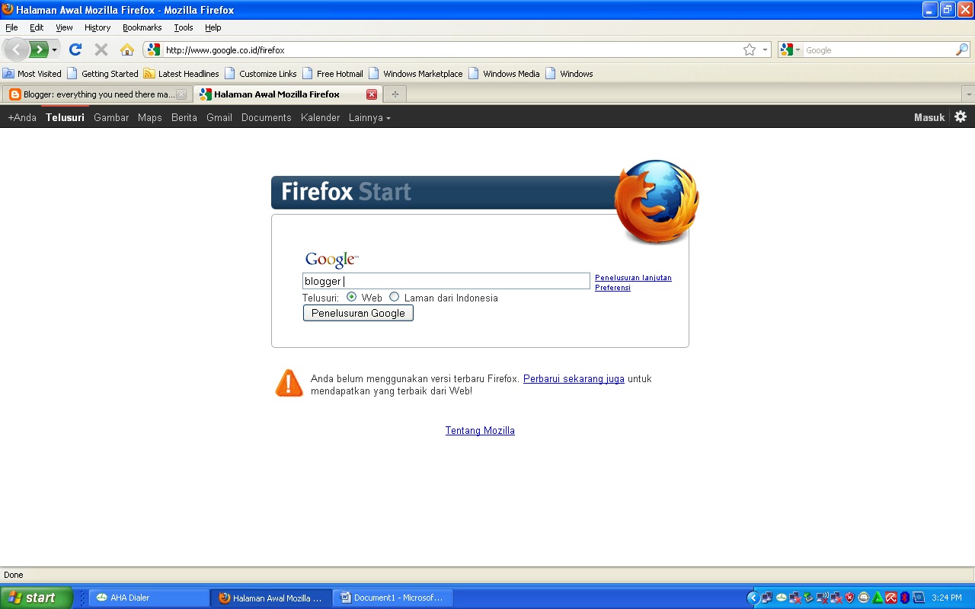Image resolution: width=975 pixels, height=609 pixels.
Task: Click the green Forward arrow button
Action: [38, 49]
